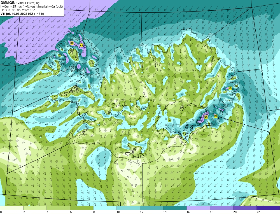Click the 16–18 m/s lavender legend swatch
This screenshot has width=280, height=214.
click(198, 208)
